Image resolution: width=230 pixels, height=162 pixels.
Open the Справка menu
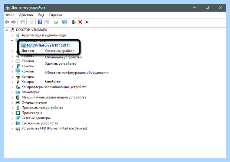(x=55, y=15)
